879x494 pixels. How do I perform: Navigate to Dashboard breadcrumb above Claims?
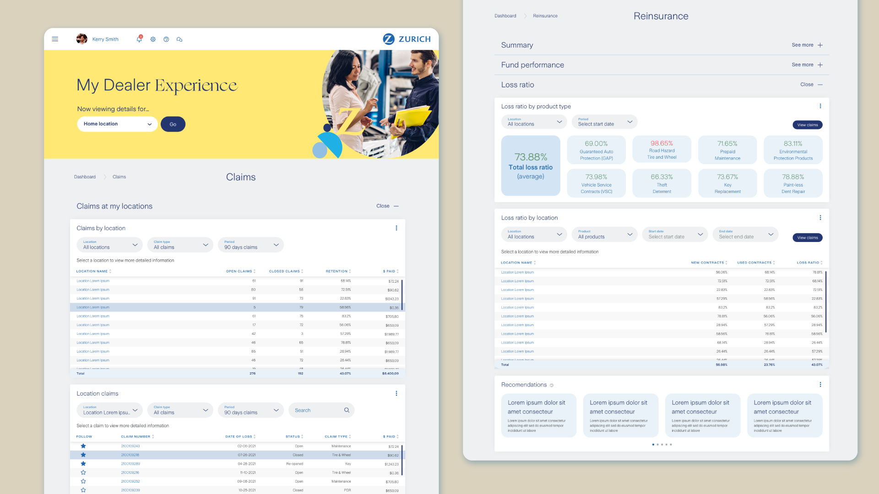click(85, 177)
